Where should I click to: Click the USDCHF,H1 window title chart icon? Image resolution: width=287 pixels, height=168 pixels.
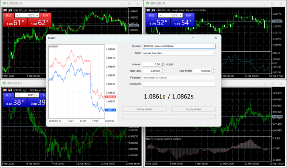4,83
